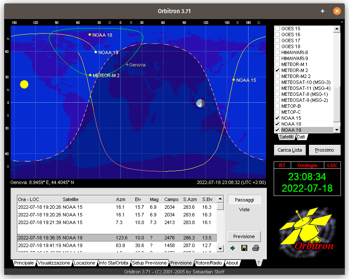Viewport: 349px width, 279px height.
Task: Save the prediction list with the floppy icon
Action: tap(244, 248)
